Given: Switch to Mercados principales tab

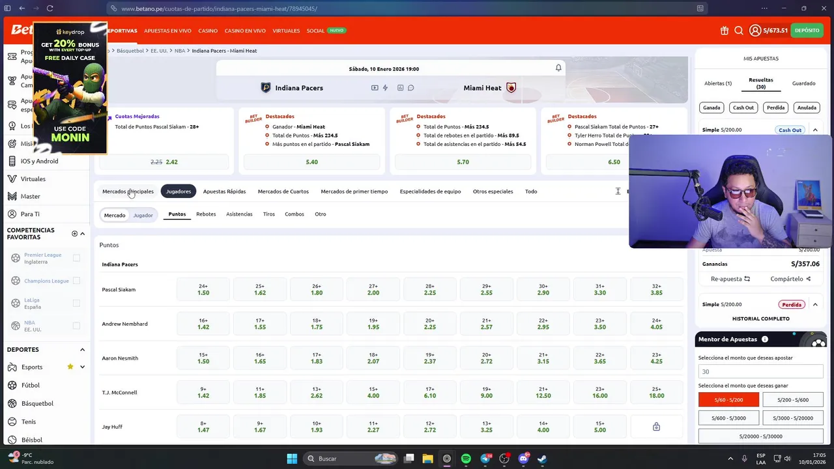Looking at the screenshot, I should point(128,192).
